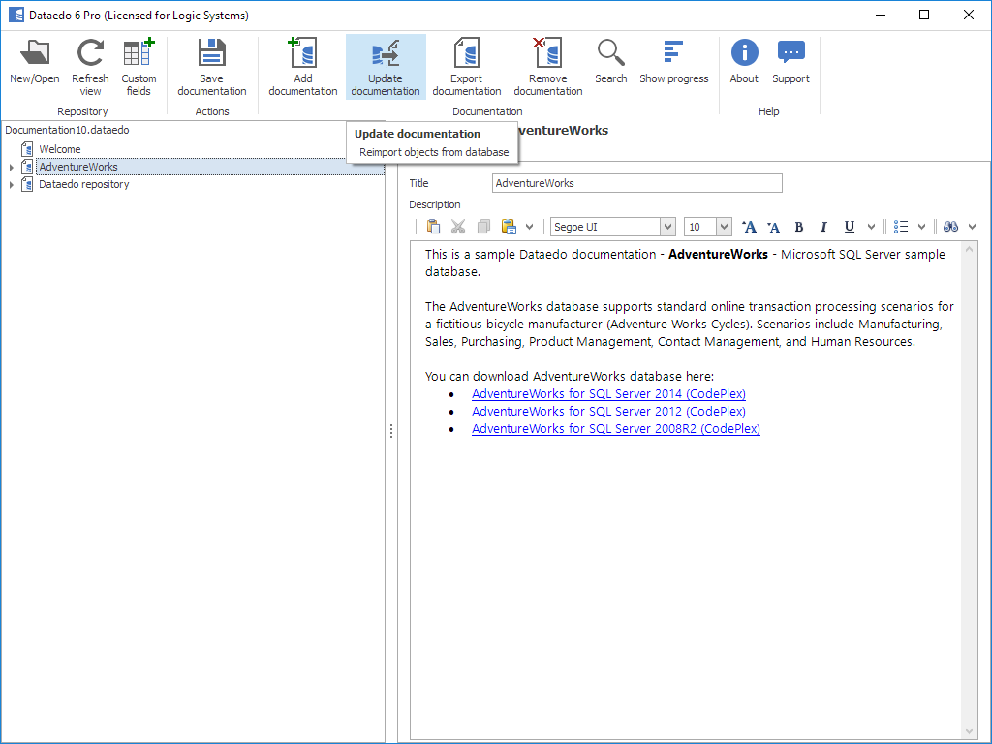Click the Add documentation icon
992x744 pixels.
tap(303, 54)
